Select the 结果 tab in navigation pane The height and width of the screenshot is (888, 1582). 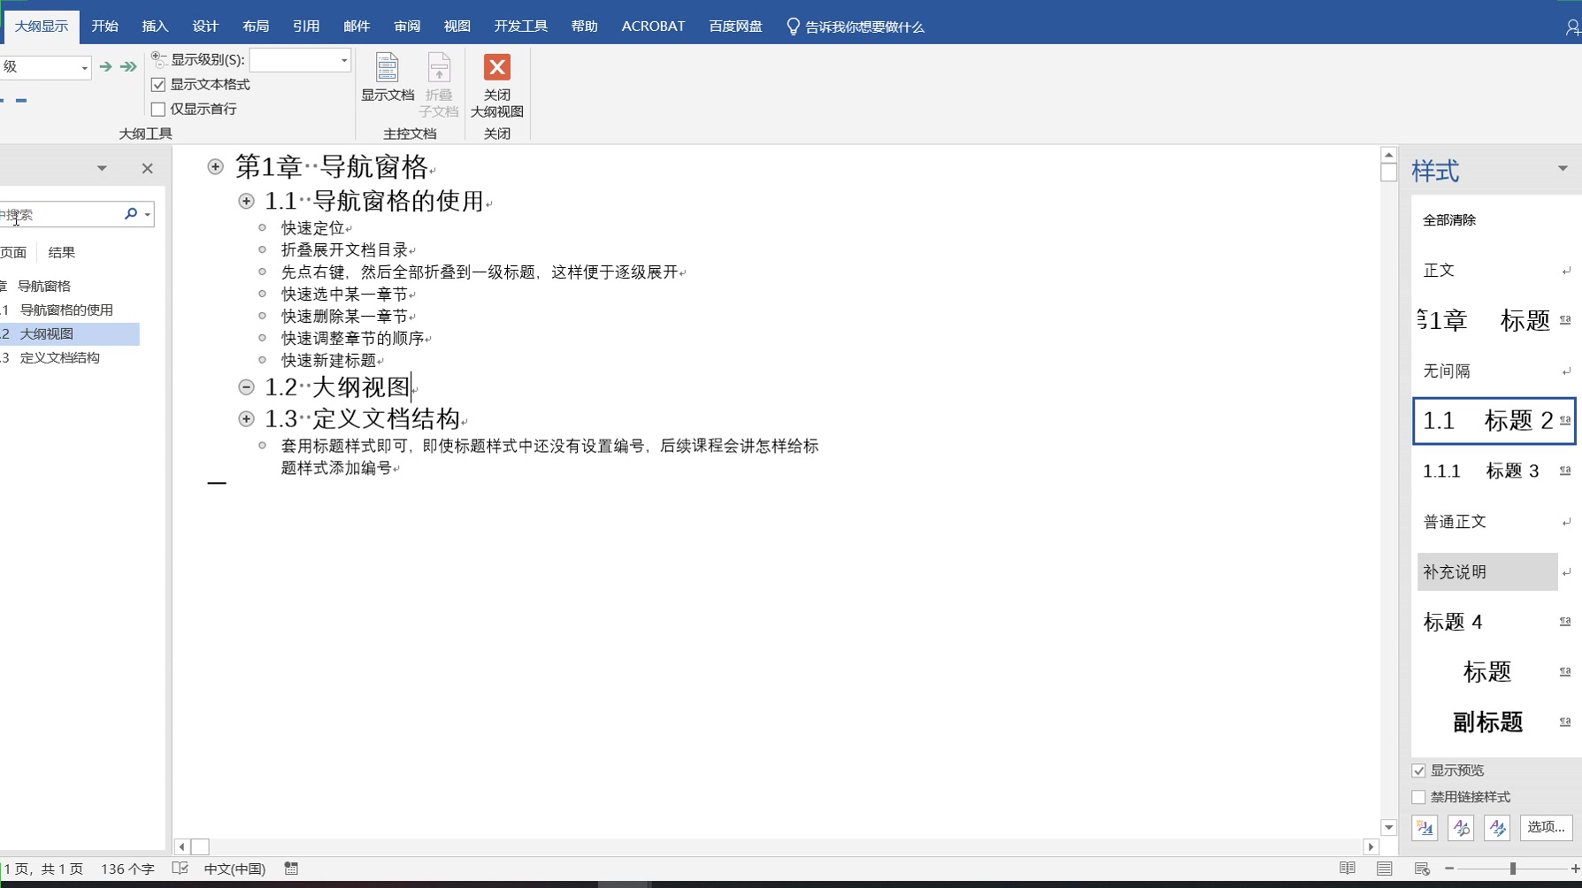coord(61,252)
